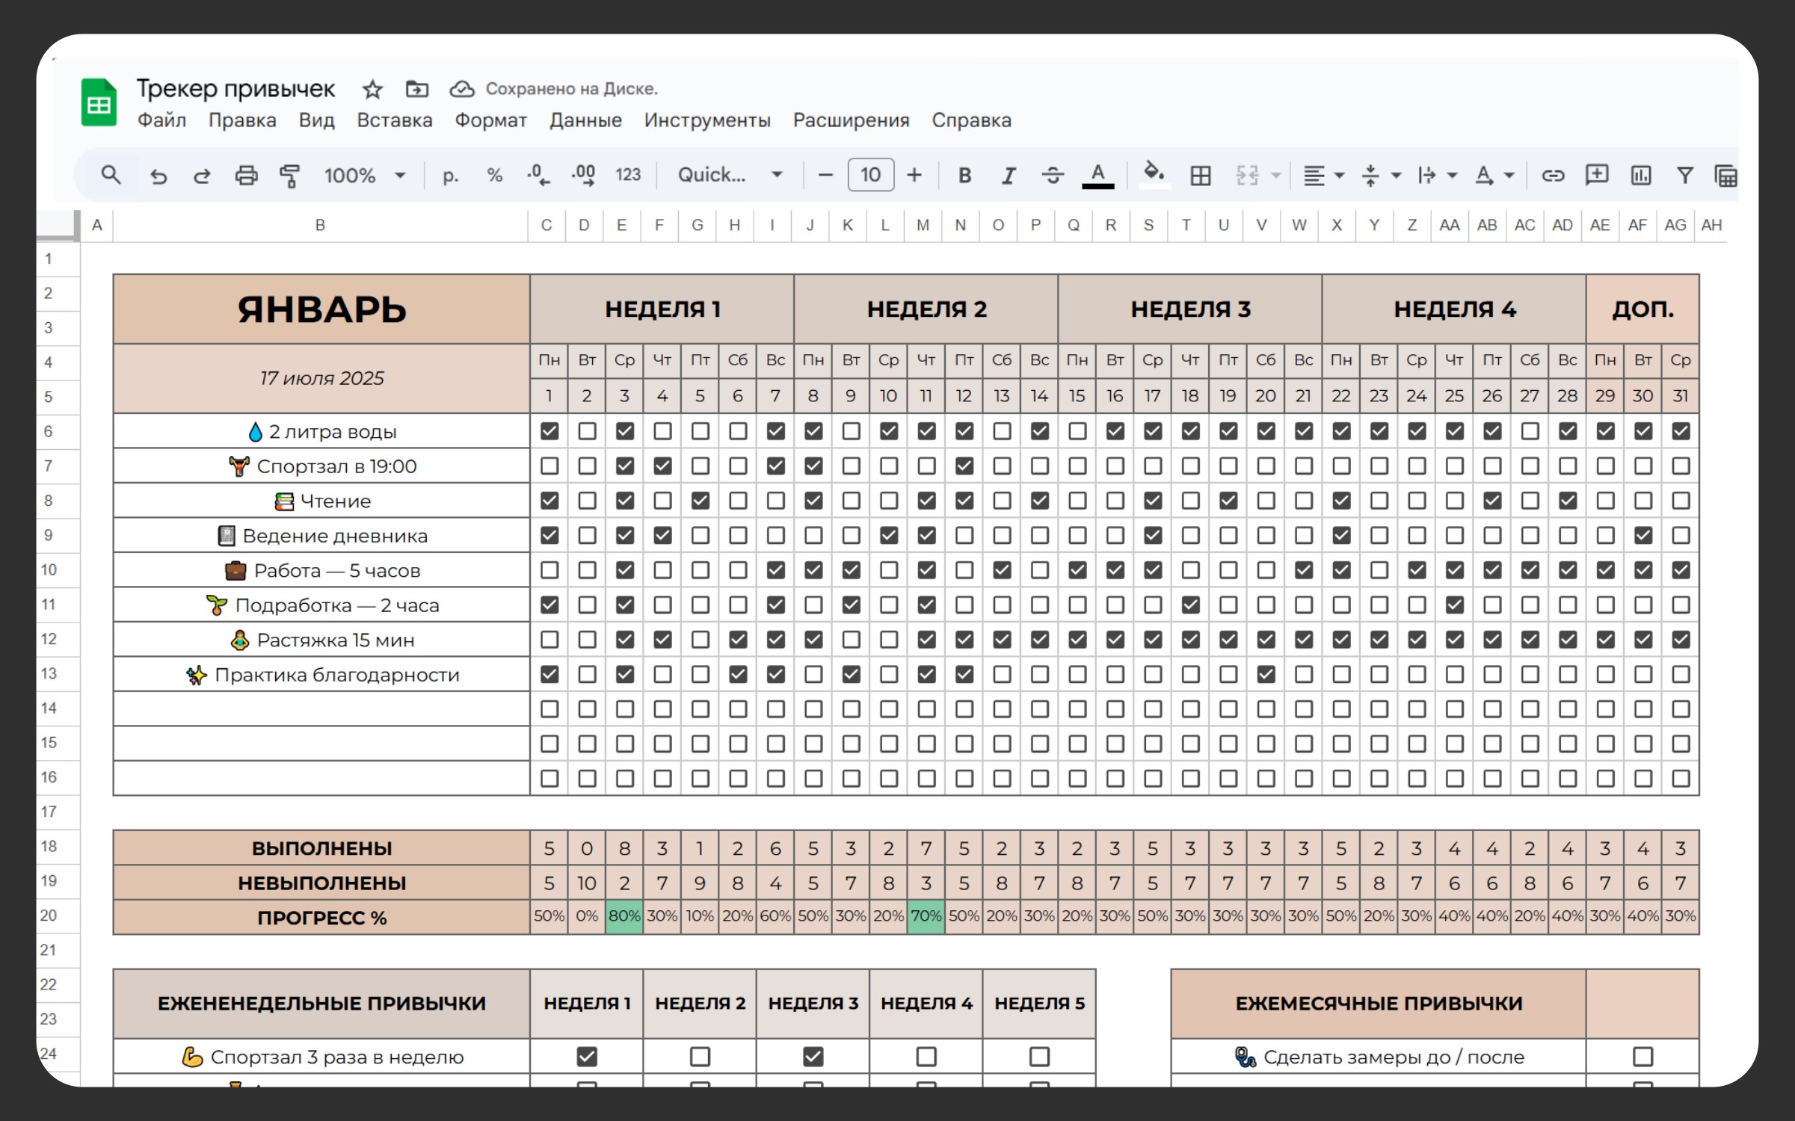Toggle Bold formatting
The image size is (1795, 1121).
(x=964, y=176)
